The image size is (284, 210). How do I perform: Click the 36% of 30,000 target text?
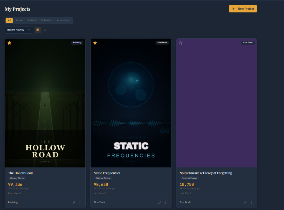coord(189,189)
